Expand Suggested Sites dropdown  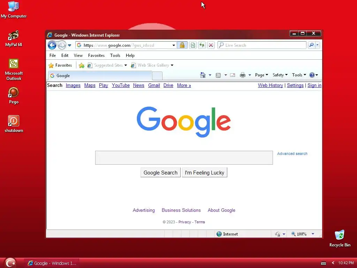pyautogui.click(x=126, y=65)
